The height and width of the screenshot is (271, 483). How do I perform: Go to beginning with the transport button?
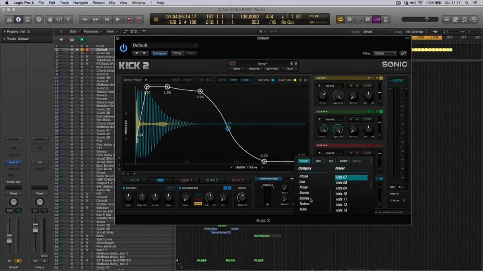tap(107, 19)
